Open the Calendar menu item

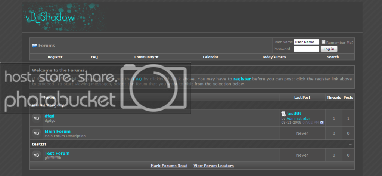coord(211,57)
